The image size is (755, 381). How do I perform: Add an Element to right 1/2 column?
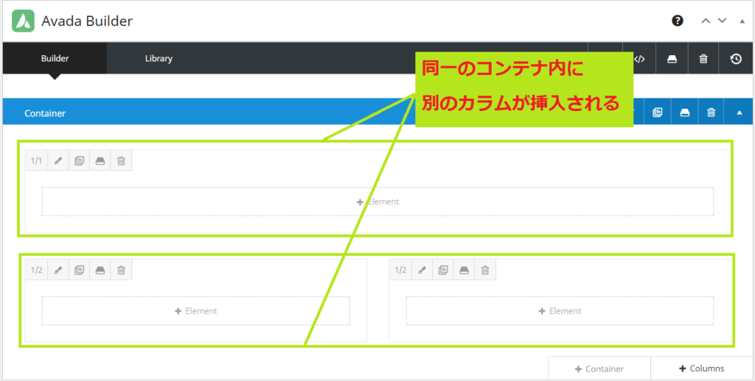[x=560, y=311]
